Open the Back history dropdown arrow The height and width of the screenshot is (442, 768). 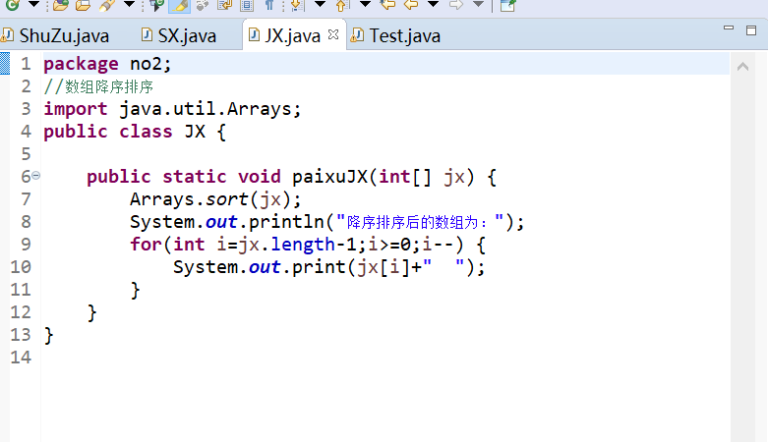(433, 4)
